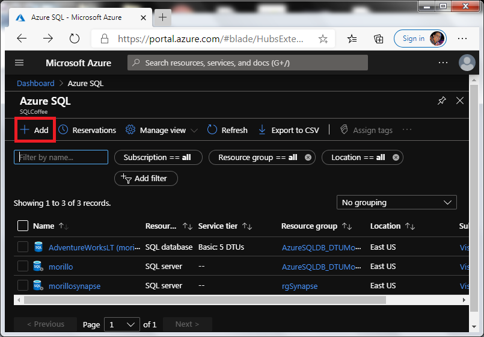Open the Resource group == all filter

257,157
